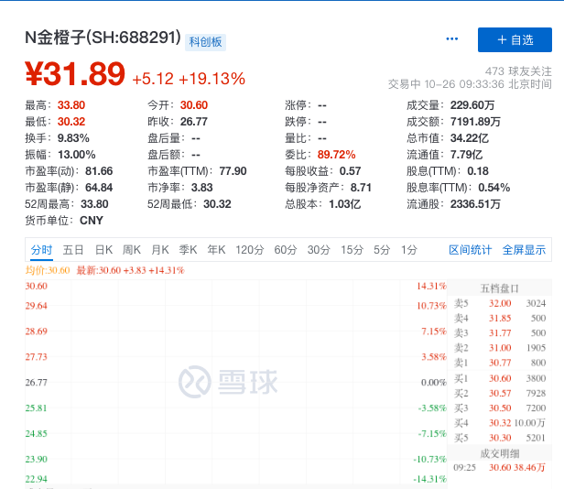Click 市盈率(静) value 64.84

coord(99,188)
